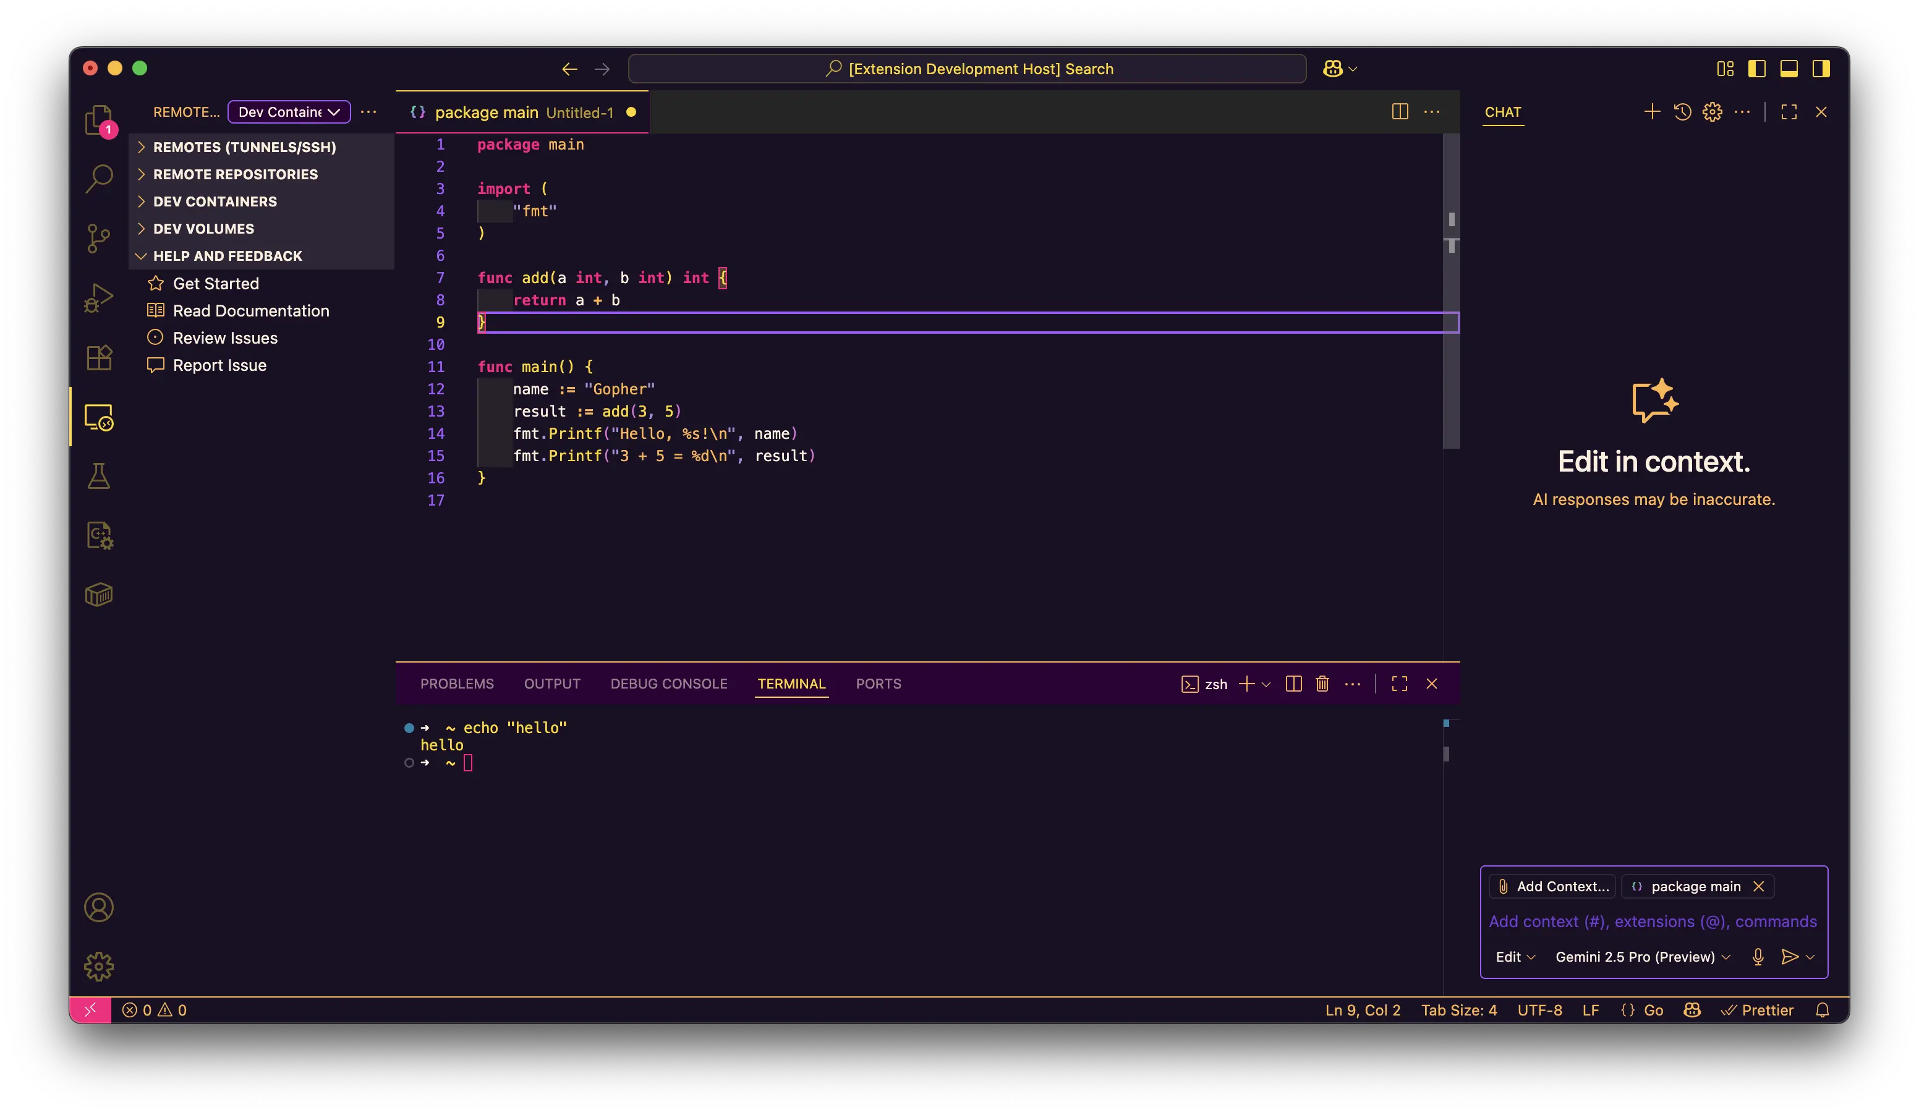
Task: Toggle the primary side bar layout button
Action: click(1757, 69)
